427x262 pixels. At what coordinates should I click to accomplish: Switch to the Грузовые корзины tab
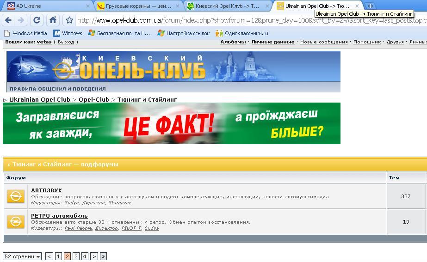[x=138, y=6]
